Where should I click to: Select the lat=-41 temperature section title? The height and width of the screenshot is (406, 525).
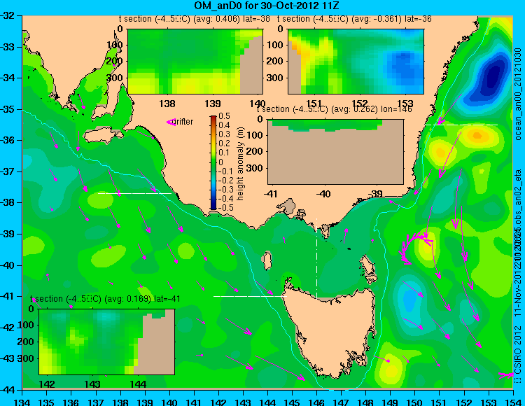pos(105,299)
